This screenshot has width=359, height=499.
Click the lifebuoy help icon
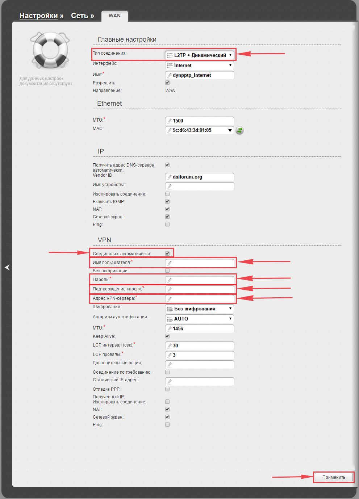(50, 50)
